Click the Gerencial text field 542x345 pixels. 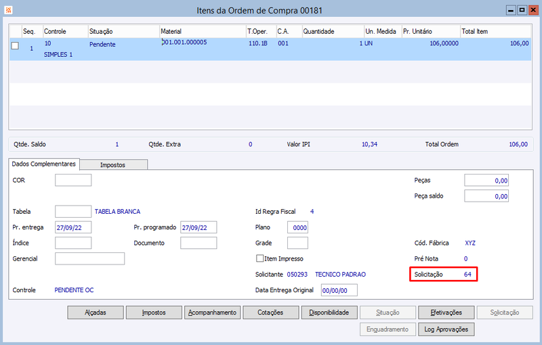[90, 258]
